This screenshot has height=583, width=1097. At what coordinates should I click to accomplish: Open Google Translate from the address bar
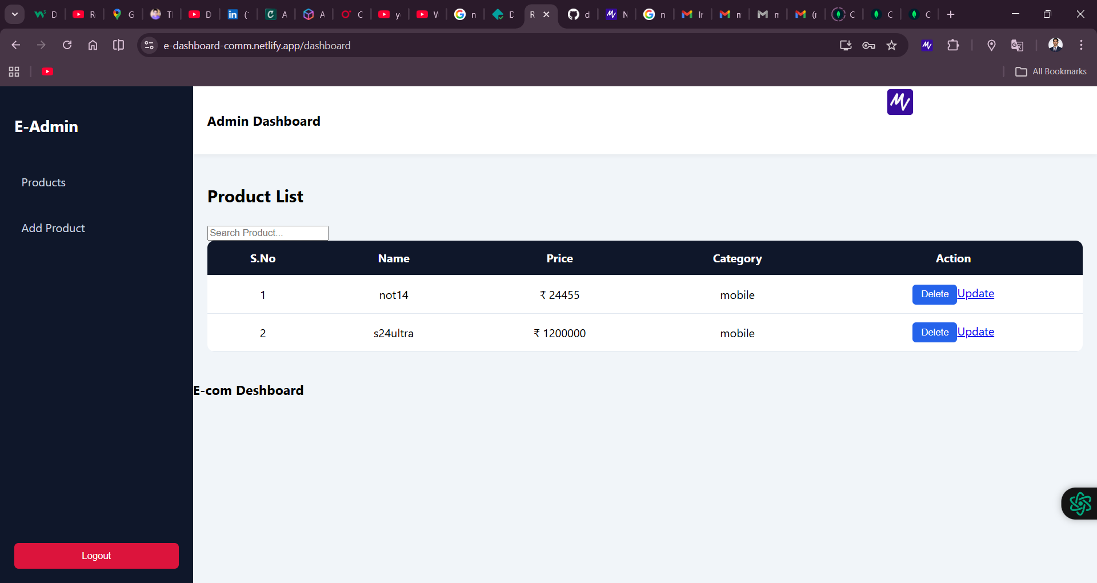click(x=1017, y=45)
